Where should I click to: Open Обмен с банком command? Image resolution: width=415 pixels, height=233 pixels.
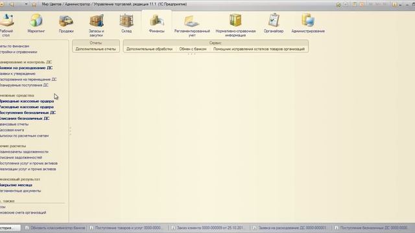point(193,49)
